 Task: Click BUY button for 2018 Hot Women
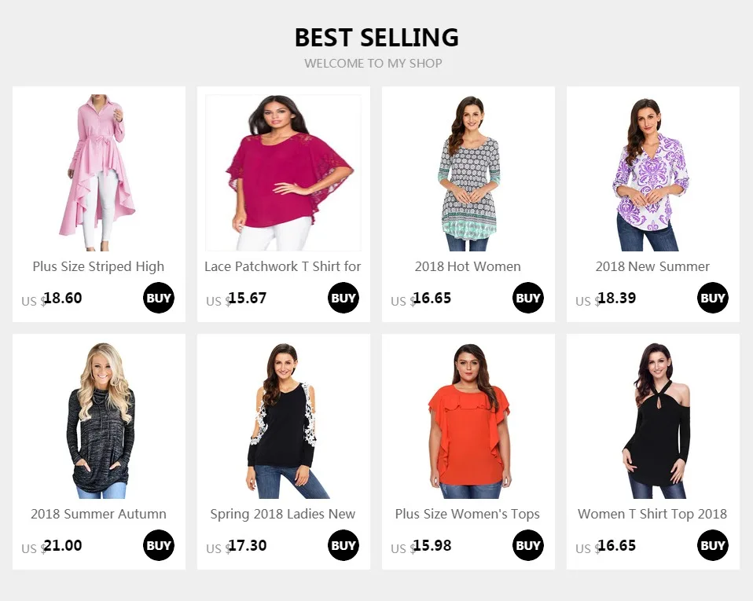tap(527, 298)
